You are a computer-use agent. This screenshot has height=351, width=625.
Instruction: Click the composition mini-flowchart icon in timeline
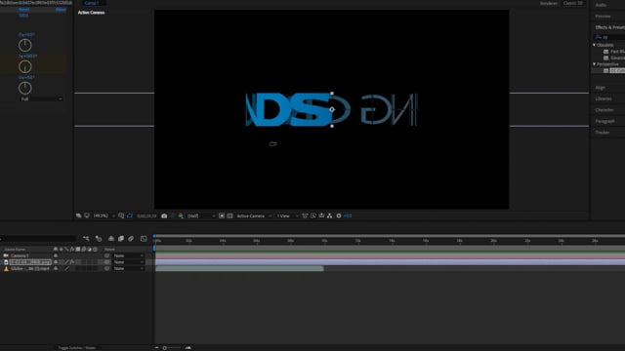pos(86,238)
